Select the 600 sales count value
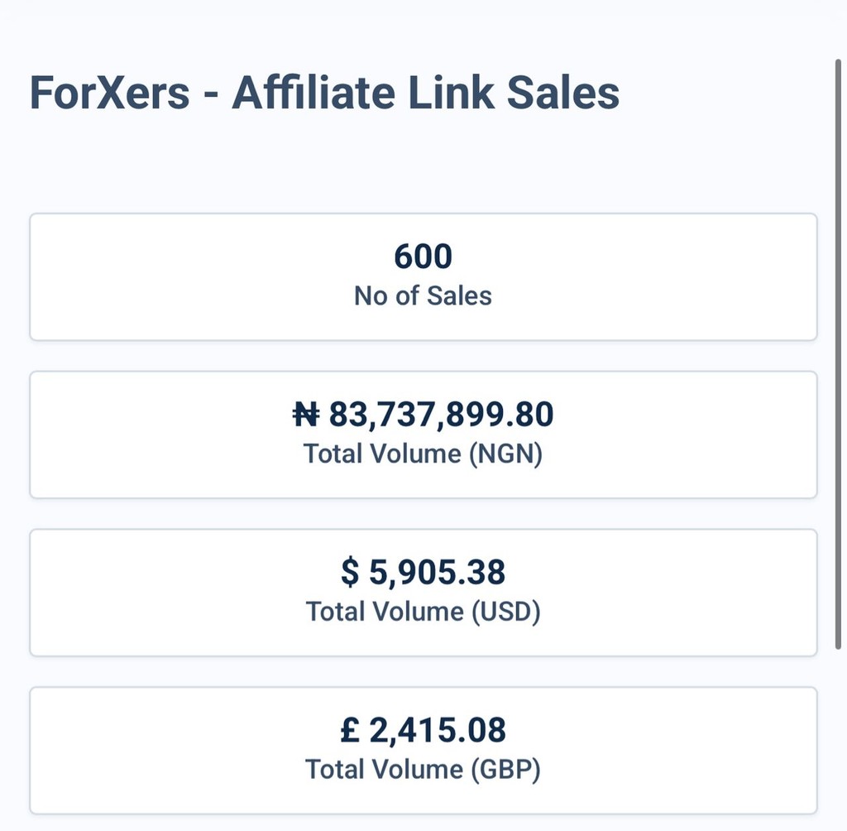 (423, 257)
